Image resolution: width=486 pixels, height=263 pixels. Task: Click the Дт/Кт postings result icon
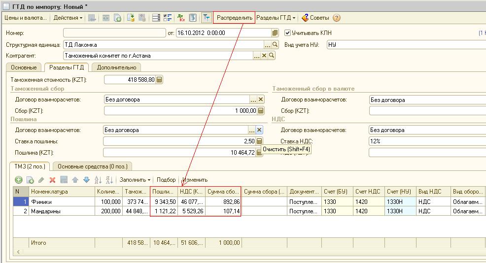tap(181, 18)
